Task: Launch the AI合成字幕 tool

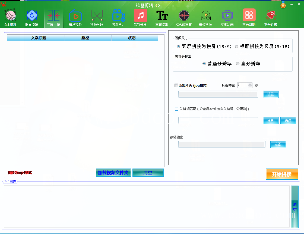Action: point(184,18)
